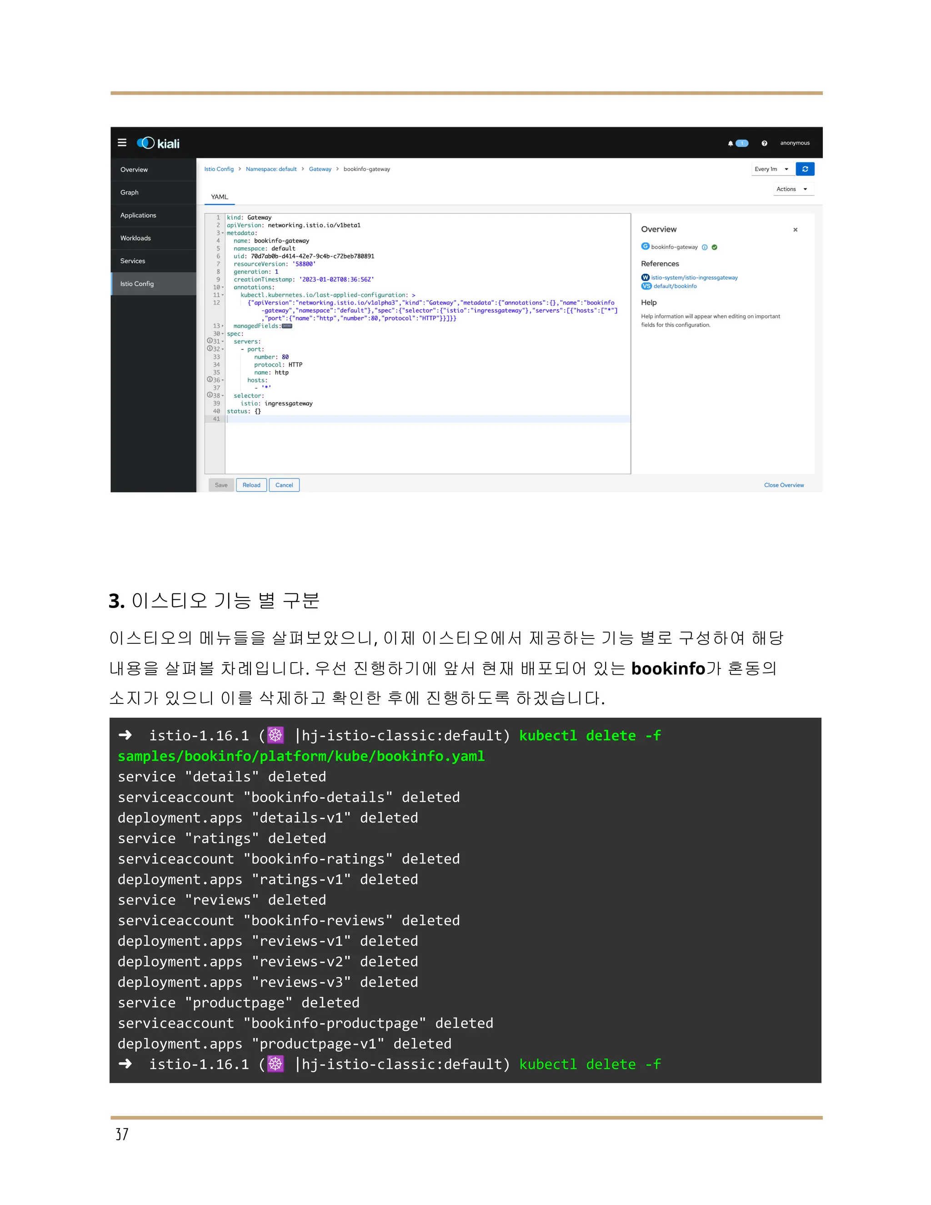Go to Graph in sidebar
Screen dimensions: 931x1205
[x=153, y=192]
